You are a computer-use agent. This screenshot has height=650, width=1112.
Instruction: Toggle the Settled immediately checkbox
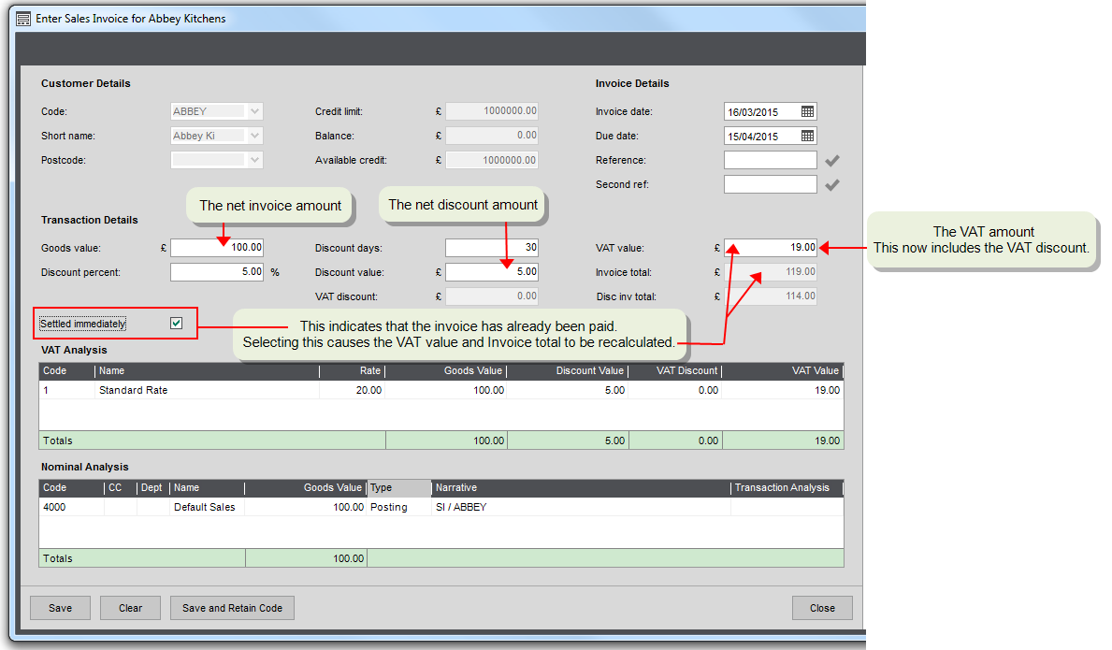[177, 324]
